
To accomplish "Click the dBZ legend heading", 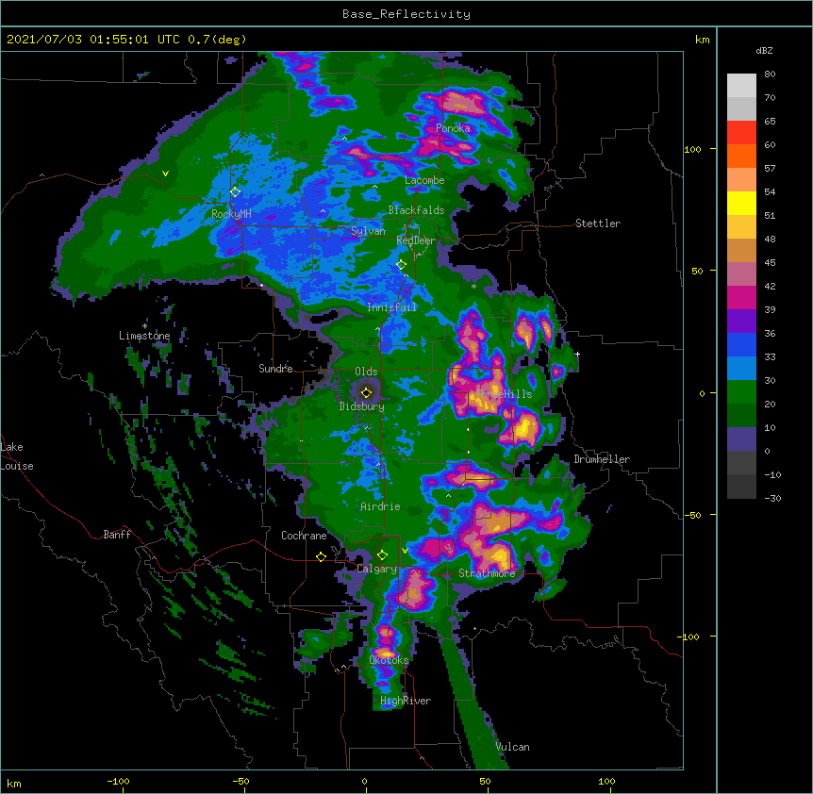I will pyautogui.click(x=764, y=50).
